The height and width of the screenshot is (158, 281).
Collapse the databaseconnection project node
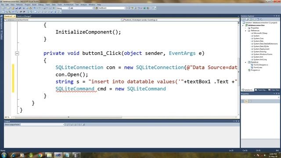point(243,25)
